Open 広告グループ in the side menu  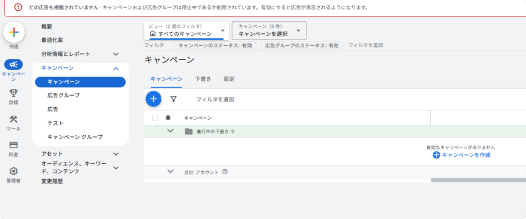[64, 95]
